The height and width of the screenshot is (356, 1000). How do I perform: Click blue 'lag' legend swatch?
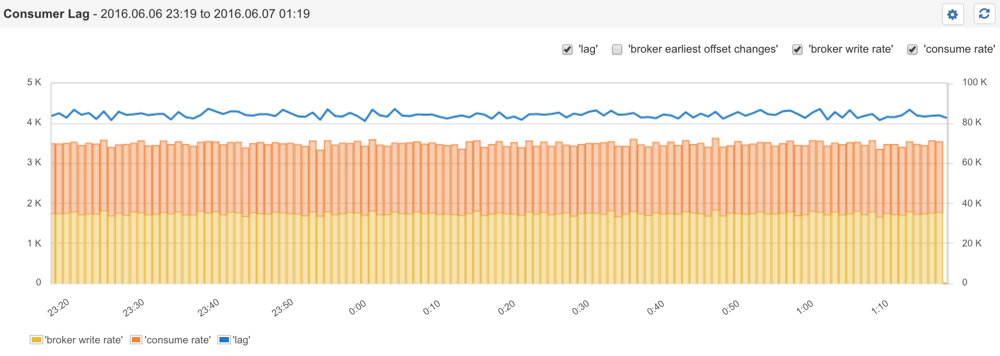[x=224, y=340]
